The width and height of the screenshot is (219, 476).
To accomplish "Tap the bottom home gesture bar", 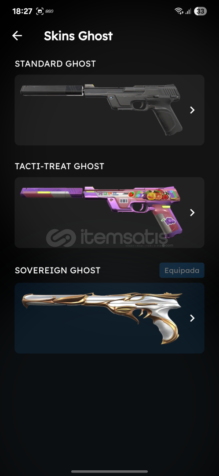I will tap(109, 472).
